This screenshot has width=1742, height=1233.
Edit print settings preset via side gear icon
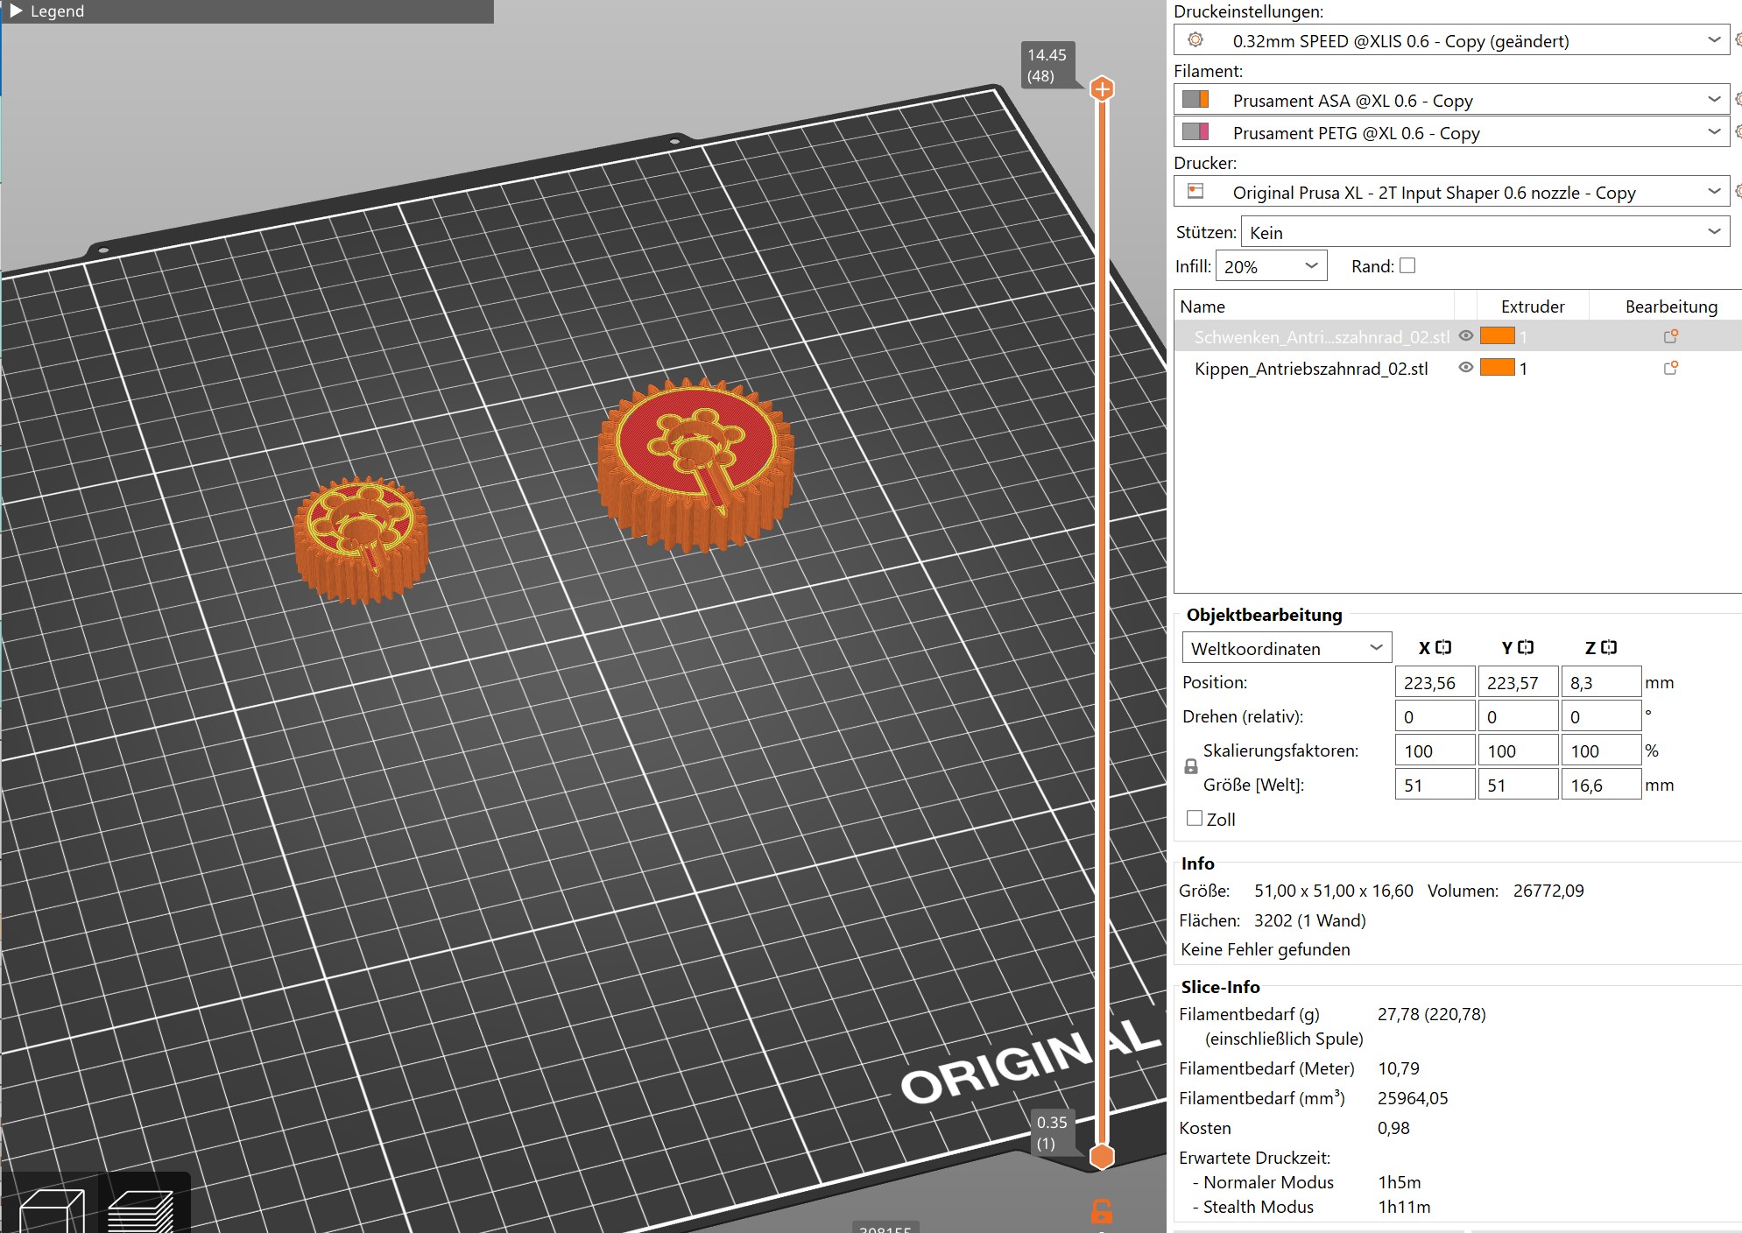[1738, 40]
